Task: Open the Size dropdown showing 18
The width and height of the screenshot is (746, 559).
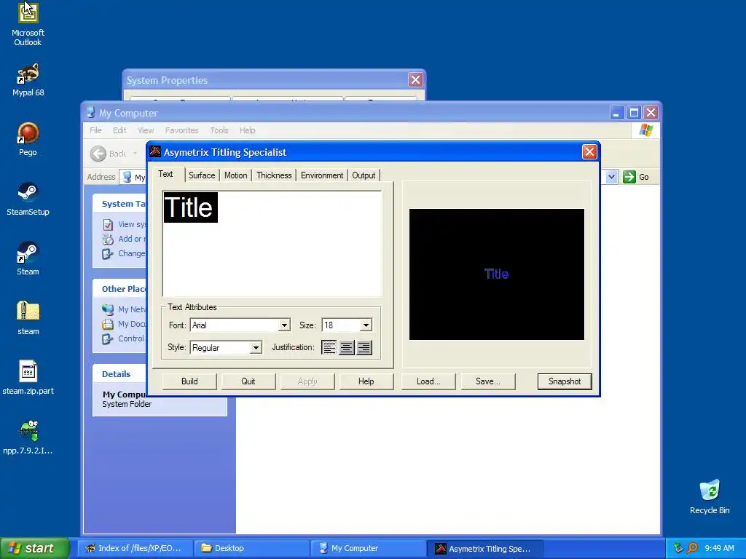Action: pos(366,325)
